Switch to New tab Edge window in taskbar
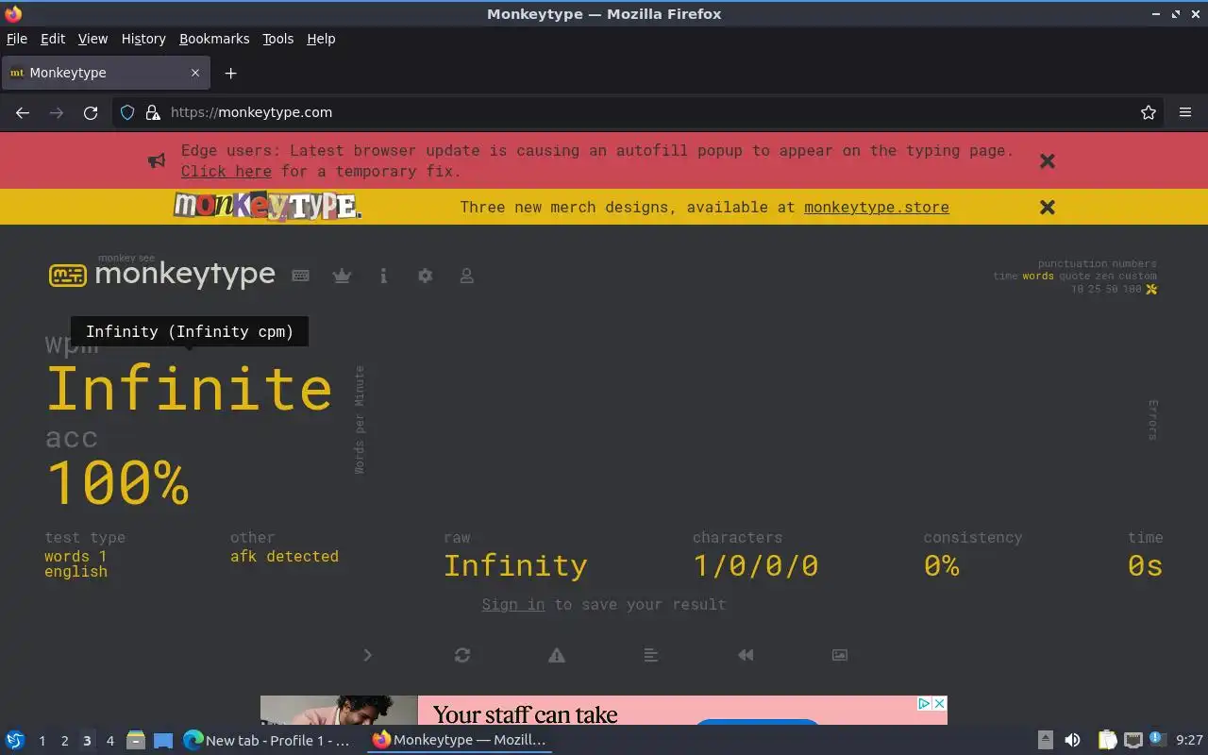This screenshot has width=1208, height=755. pyautogui.click(x=267, y=740)
